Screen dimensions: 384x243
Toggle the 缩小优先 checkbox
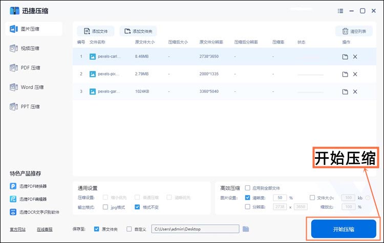[x=105, y=198]
